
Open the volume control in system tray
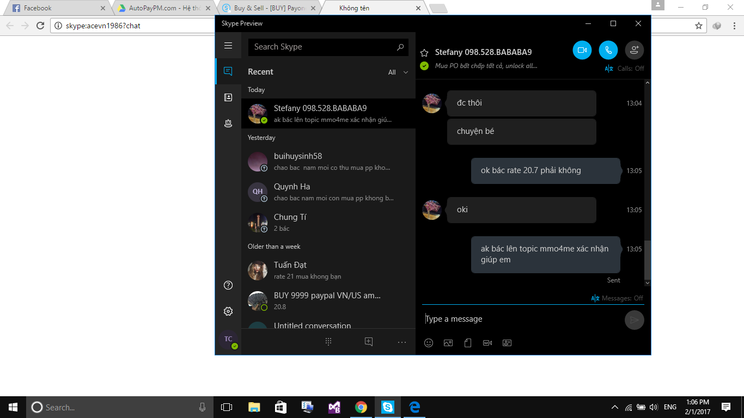(x=654, y=407)
